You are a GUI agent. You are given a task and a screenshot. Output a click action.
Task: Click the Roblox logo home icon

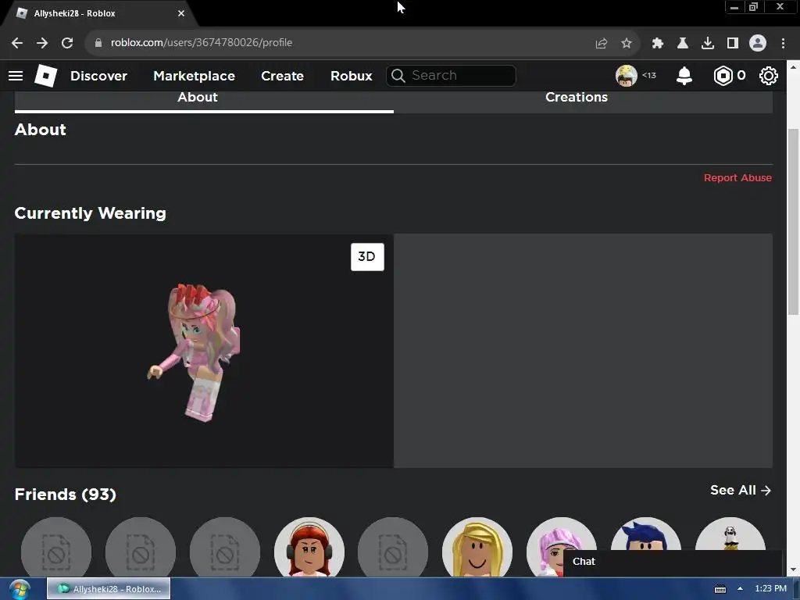tap(45, 76)
